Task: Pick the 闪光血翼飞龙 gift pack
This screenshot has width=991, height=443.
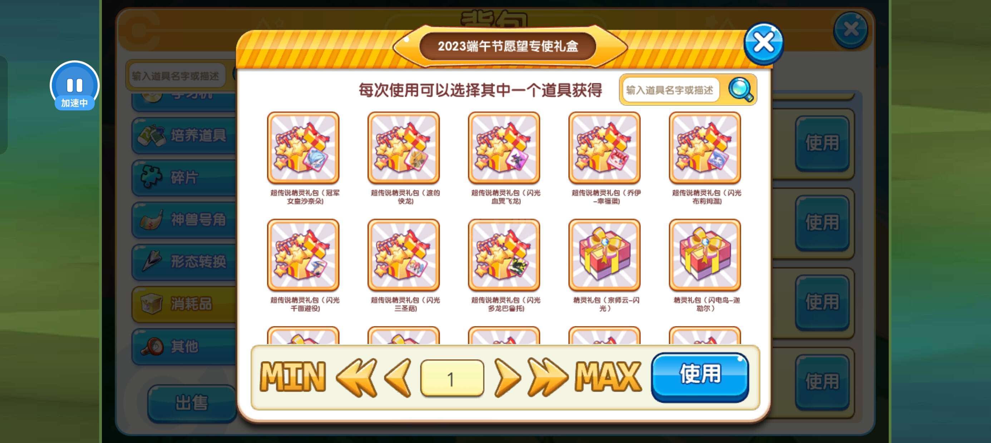Action: coord(504,148)
